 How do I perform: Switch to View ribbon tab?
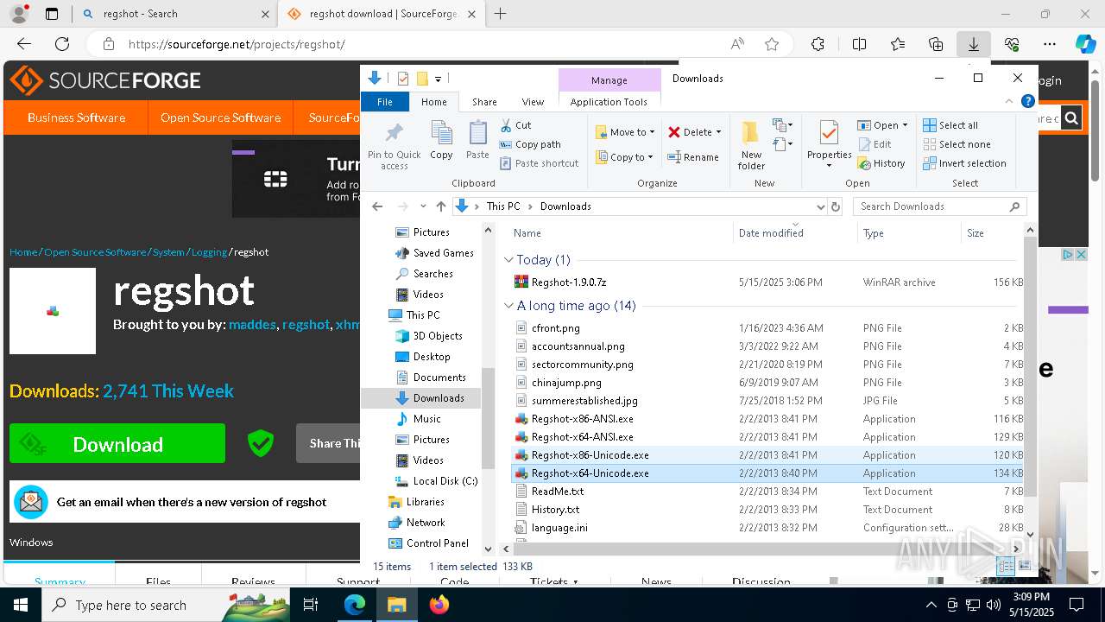(534, 102)
